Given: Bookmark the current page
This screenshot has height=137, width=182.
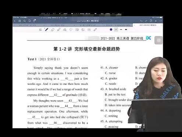Looking at the screenshot, I should point(29,21).
